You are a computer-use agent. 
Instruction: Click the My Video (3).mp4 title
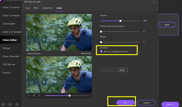click(32, 2)
